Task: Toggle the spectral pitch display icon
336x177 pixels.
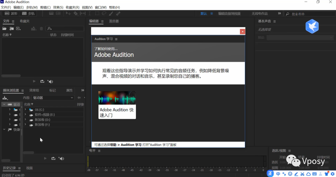Action: point(58,13)
